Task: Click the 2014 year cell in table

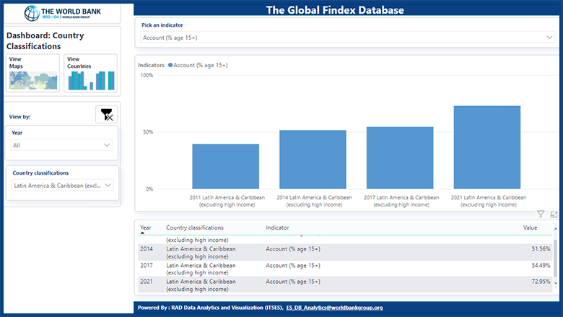Action: point(146,249)
